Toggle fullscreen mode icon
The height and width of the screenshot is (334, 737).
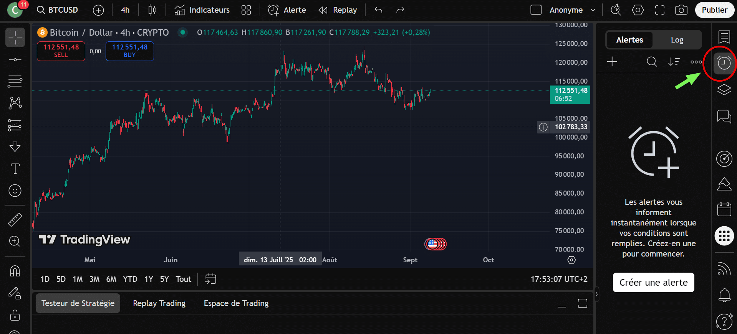[x=659, y=10]
